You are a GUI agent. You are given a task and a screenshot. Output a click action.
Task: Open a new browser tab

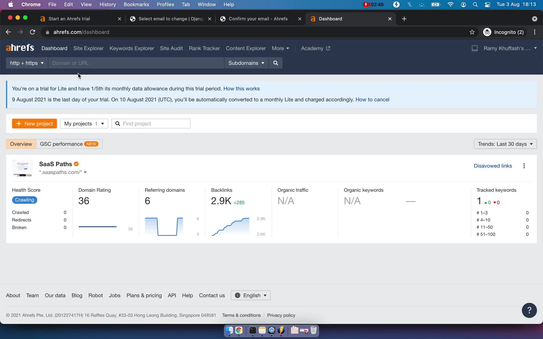(x=404, y=19)
